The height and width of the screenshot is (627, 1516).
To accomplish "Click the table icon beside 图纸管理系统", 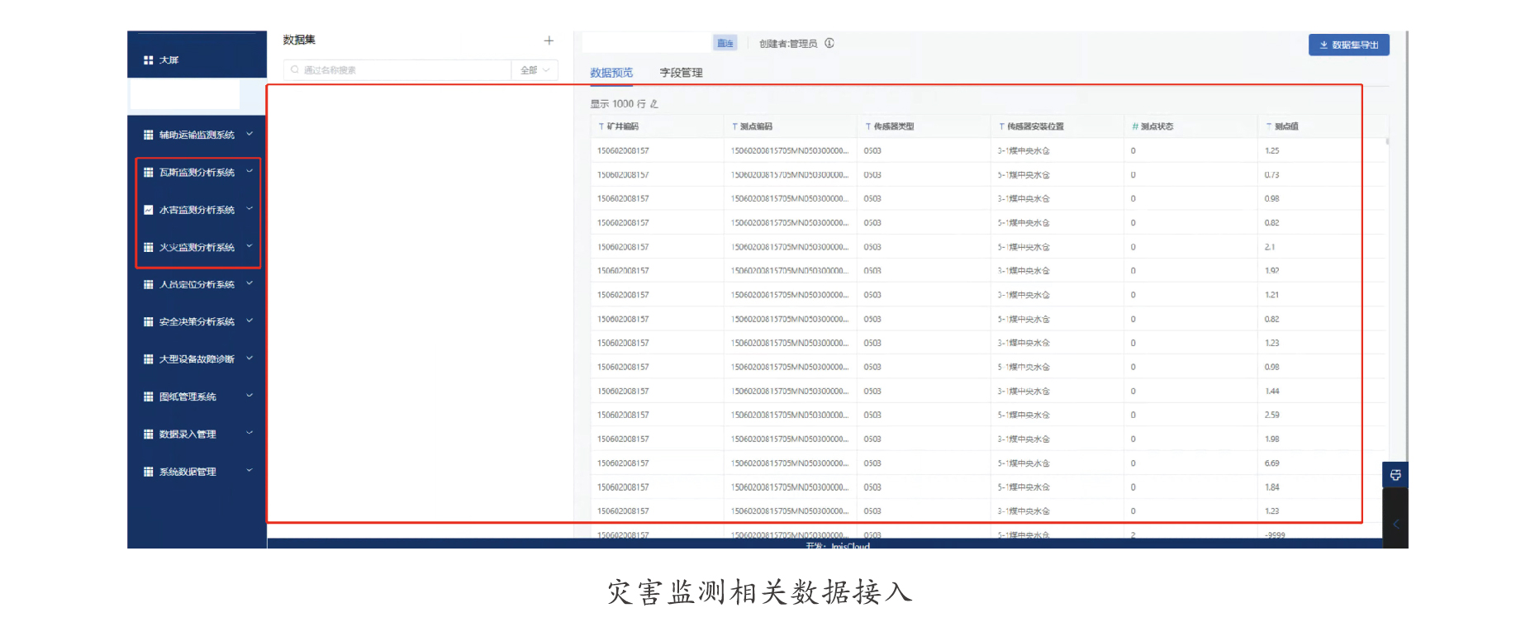I will pos(149,397).
